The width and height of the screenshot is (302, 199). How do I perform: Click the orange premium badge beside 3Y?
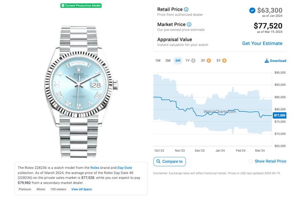209,61
